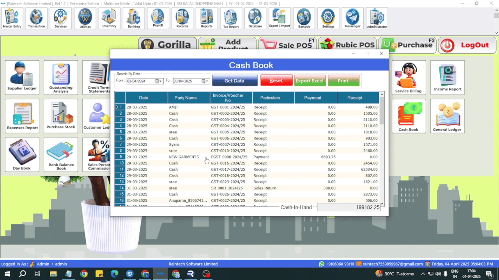Sort by the Party Name column header
499x280 pixels.
tap(186, 98)
